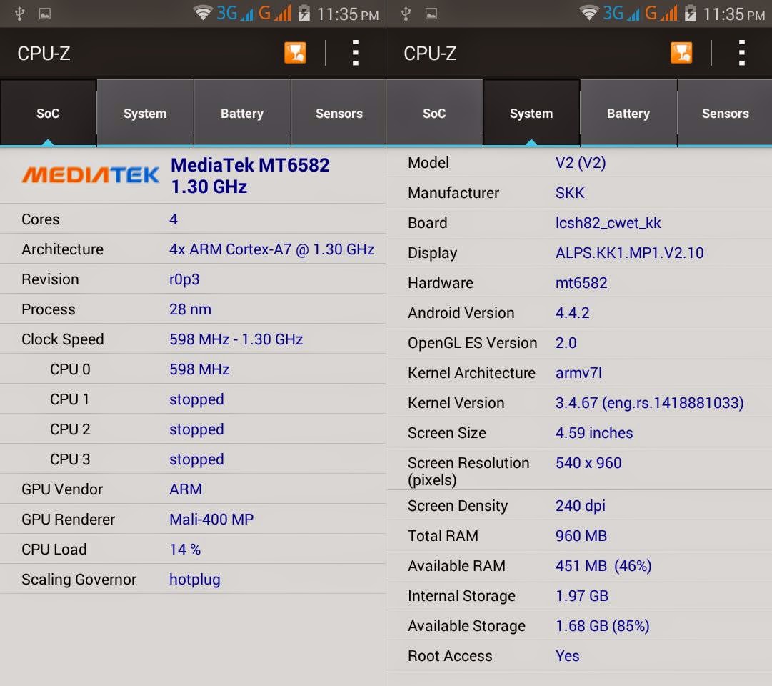The height and width of the screenshot is (686, 772).
Task: Tap battery charging icon in right status bar
Action: pyautogui.click(x=691, y=14)
